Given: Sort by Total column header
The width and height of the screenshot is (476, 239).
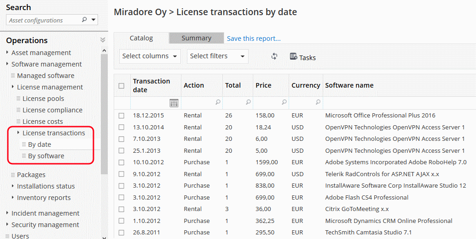Looking at the screenshot, I should (x=233, y=85).
